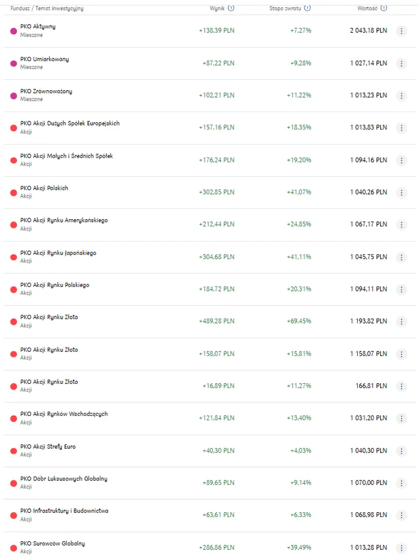Click the +19,20% return rate

(299, 160)
